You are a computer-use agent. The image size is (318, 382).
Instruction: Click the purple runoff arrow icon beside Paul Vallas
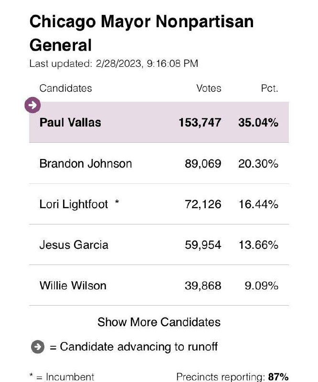[x=32, y=105]
